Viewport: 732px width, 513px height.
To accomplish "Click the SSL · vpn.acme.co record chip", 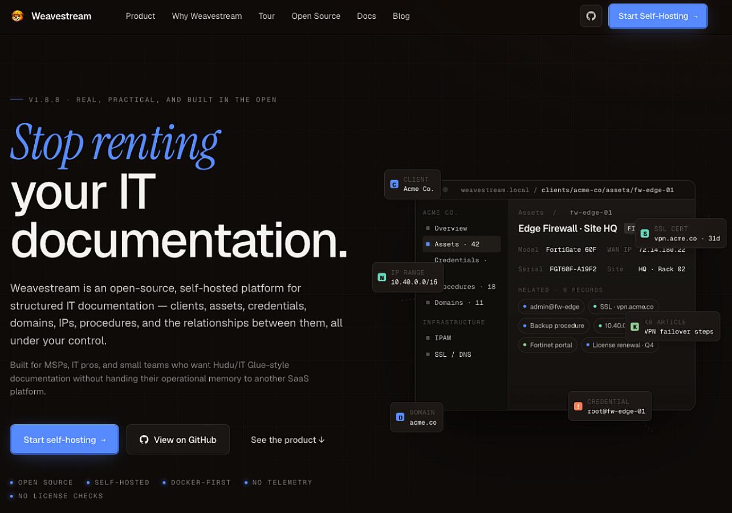I will [x=623, y=307].
